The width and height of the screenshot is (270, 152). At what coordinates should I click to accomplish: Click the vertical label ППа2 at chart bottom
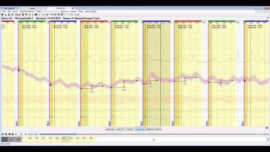click(x=173, y=123)
